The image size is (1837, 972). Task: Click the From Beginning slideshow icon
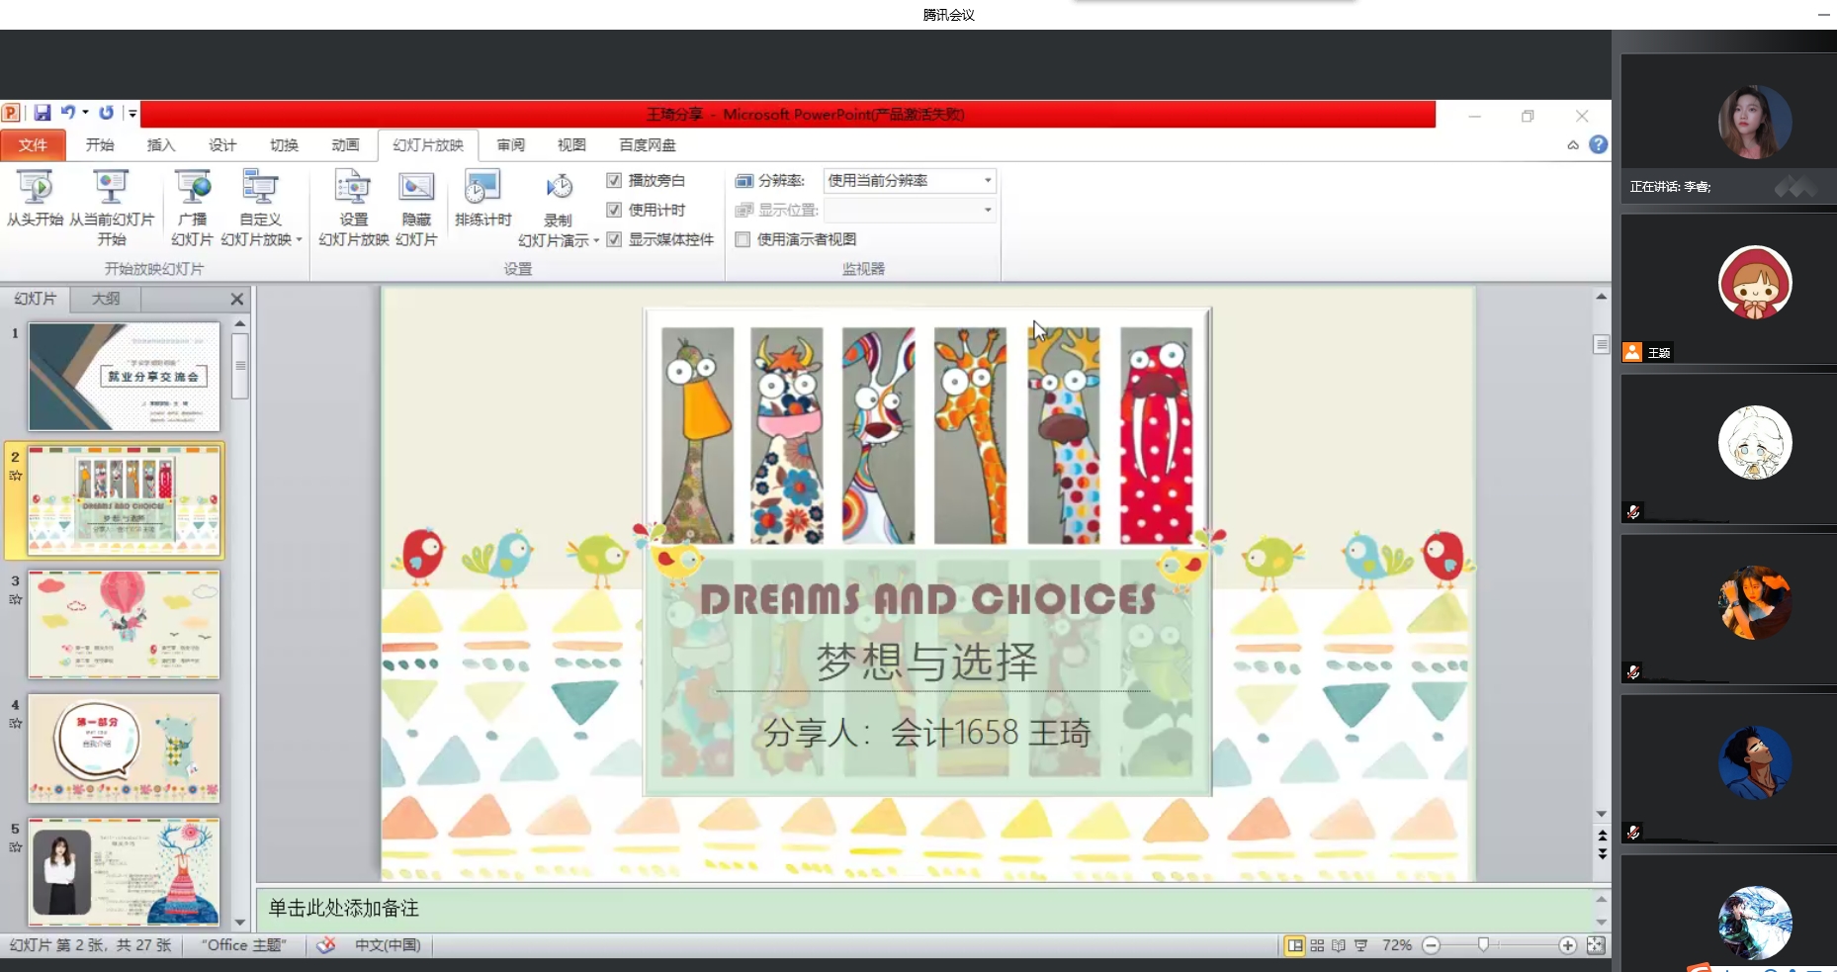click(35, 189)
